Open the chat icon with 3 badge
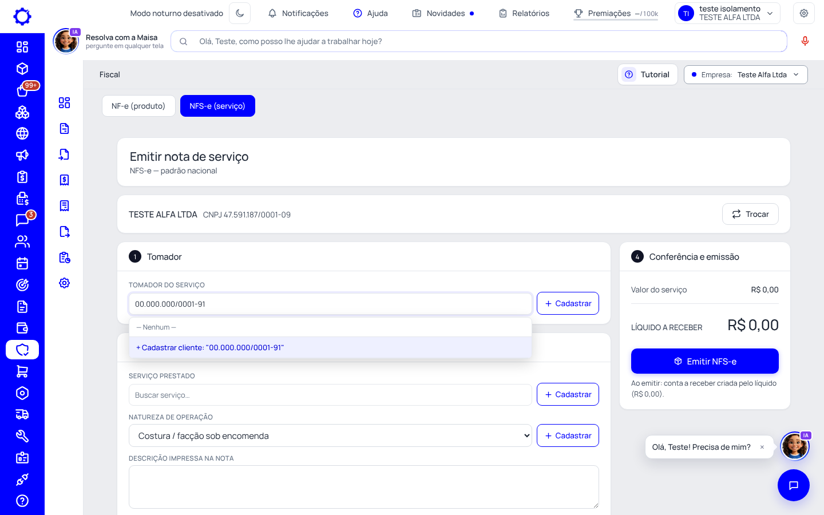 (22, 220)
